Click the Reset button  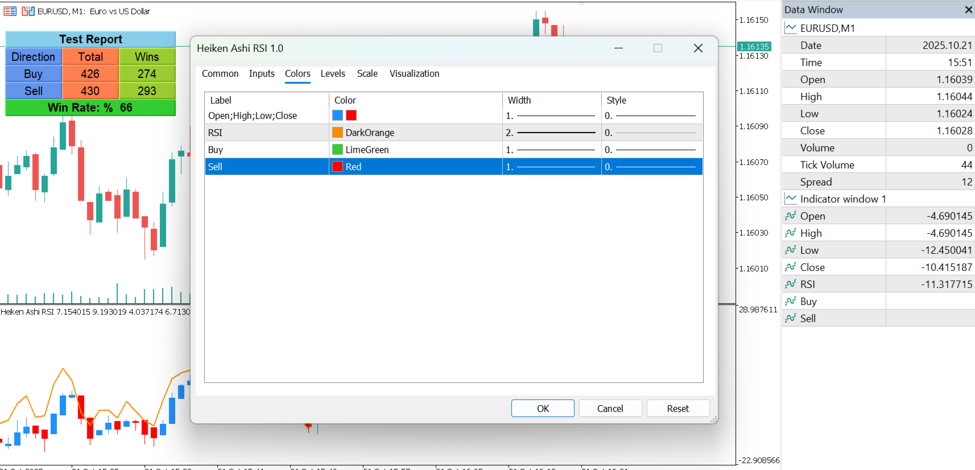point(678,409)
